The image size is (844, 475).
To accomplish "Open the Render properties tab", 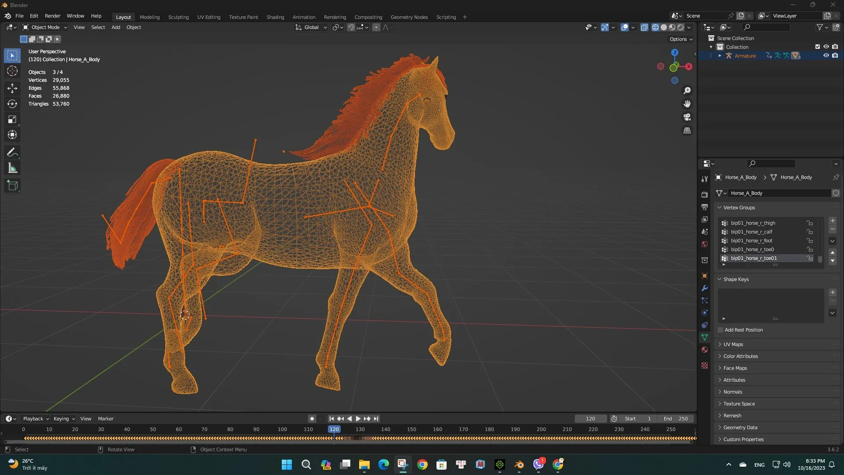I will [705, 195].
